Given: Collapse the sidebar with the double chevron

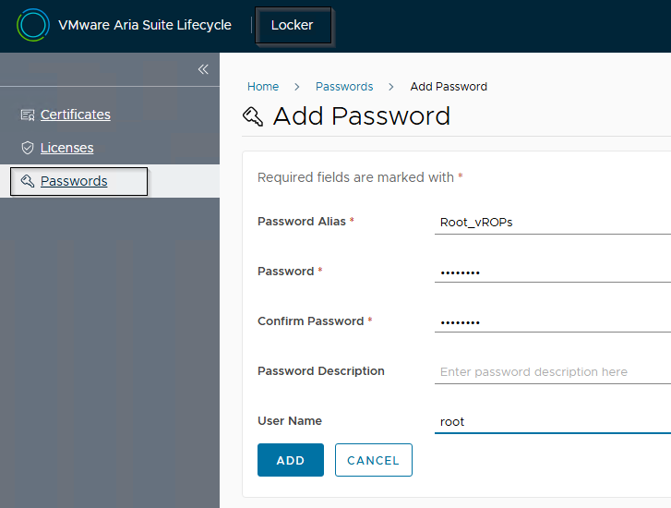Looking at the screenshot, I should 203,69.
